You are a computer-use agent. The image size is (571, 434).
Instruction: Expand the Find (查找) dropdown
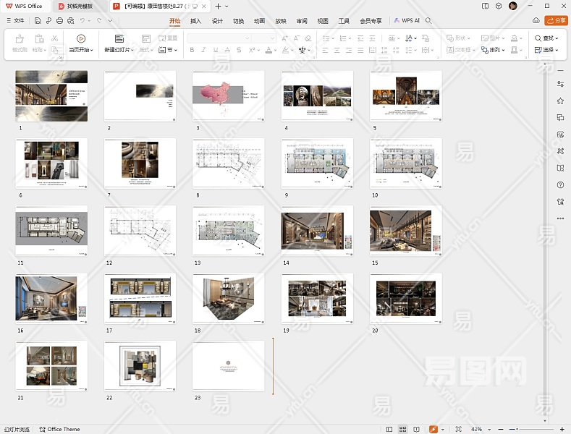[547, 38]
